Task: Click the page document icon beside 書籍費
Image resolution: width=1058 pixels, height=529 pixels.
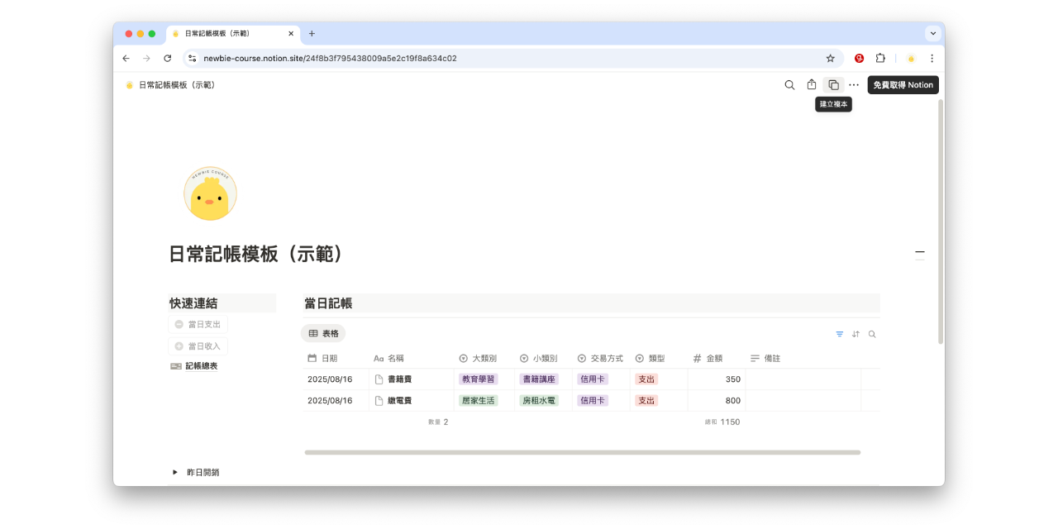Action: (x=377, y=379)
